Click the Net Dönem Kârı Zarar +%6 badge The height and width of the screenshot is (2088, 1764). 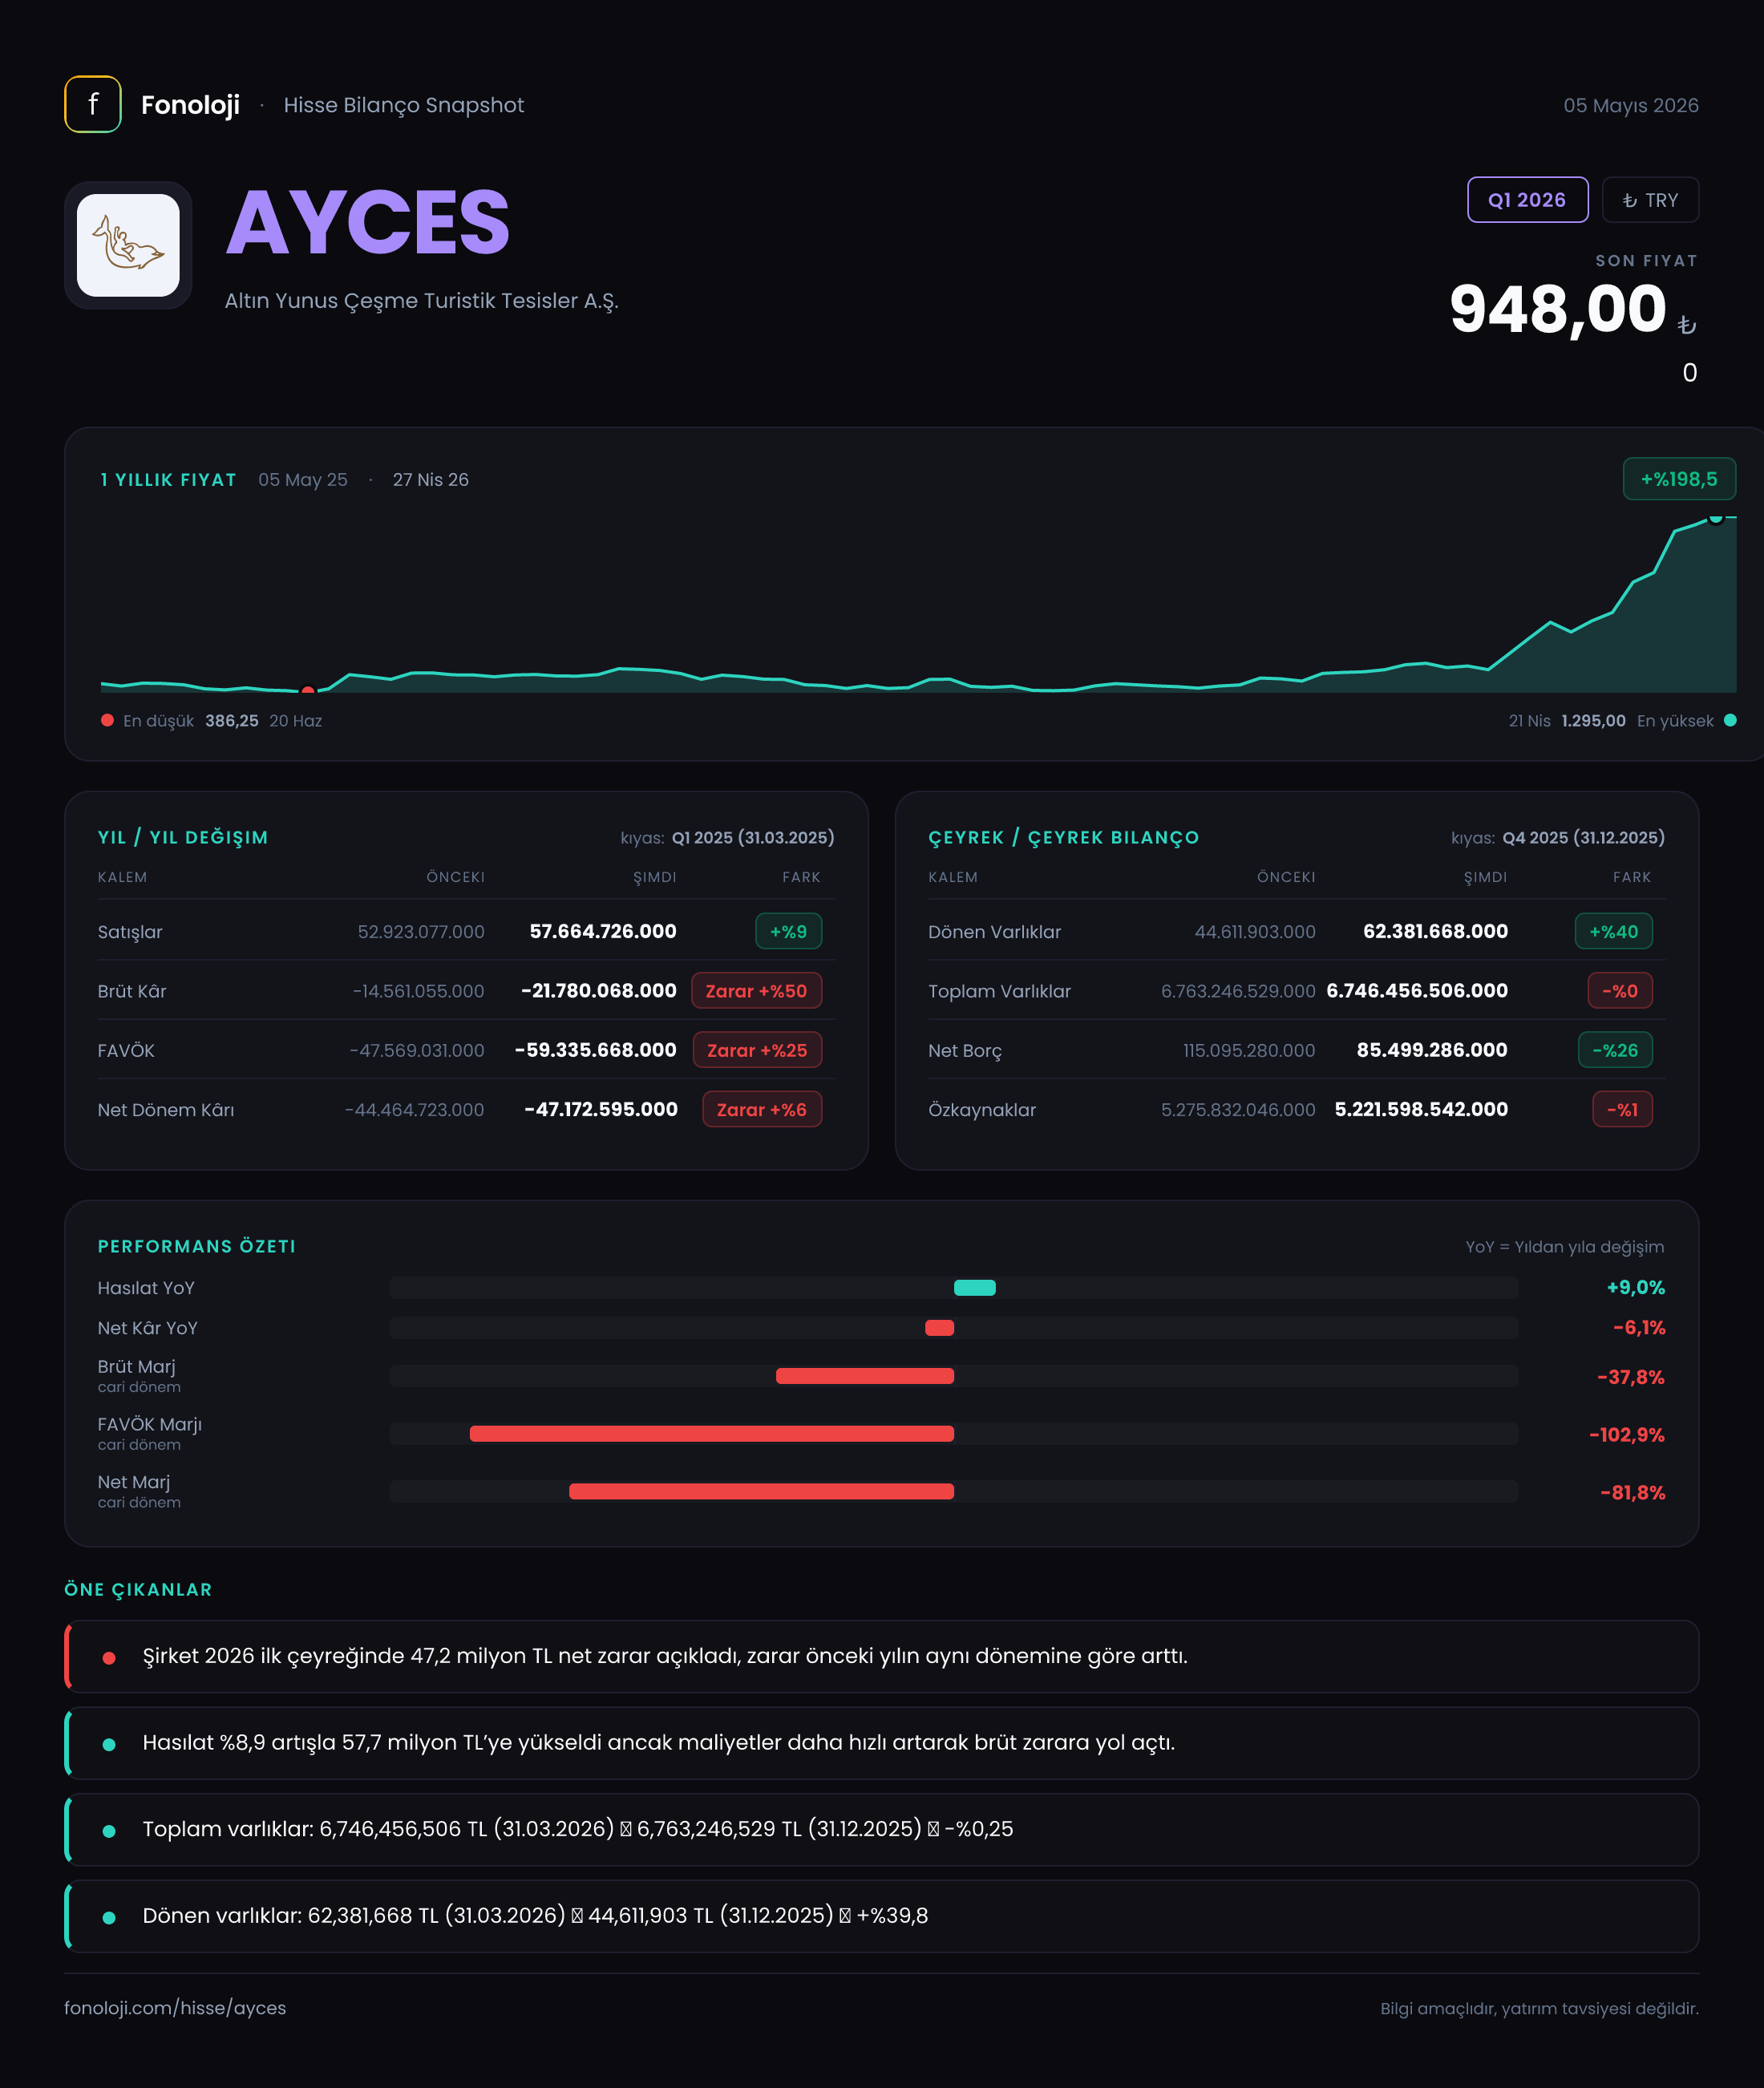(762, 1109)
